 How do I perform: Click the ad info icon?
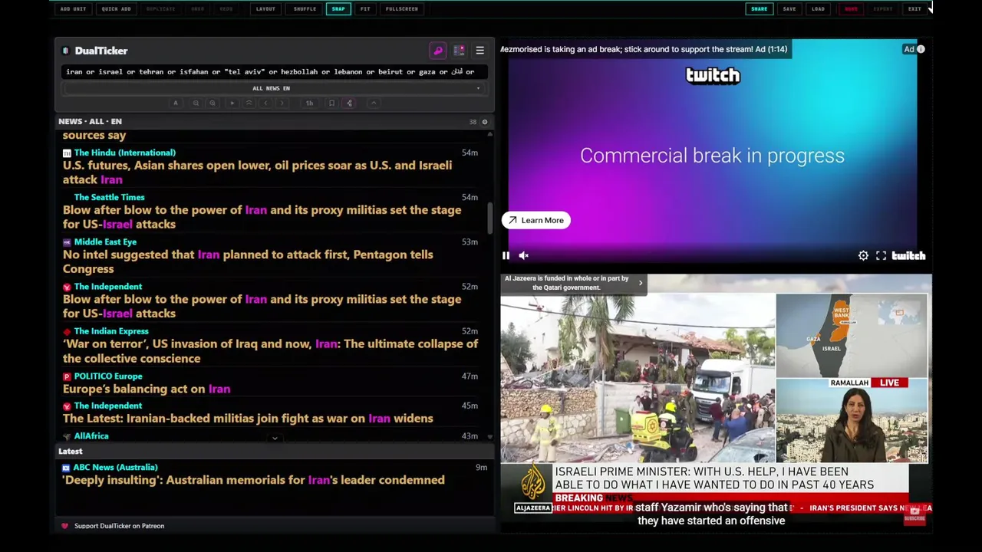(921, 49)
